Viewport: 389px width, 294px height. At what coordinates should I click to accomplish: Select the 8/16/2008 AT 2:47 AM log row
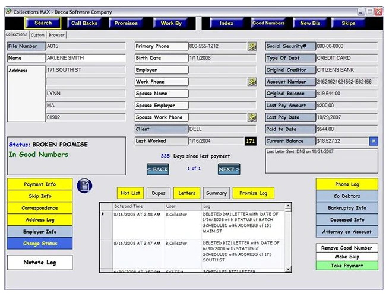click(x=193, y=254)
